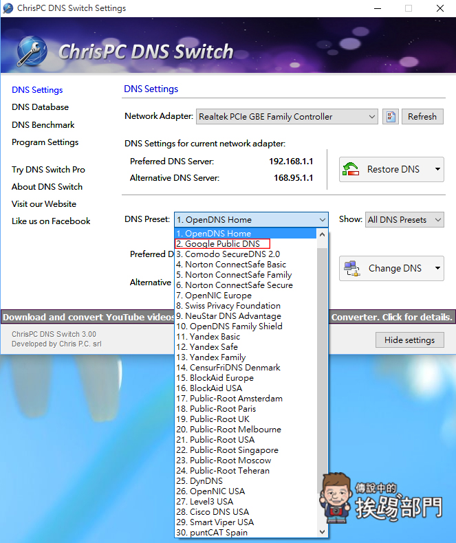456x543 pixels.
Task: Click Visit our Website link
Action: tap(44, 204)
